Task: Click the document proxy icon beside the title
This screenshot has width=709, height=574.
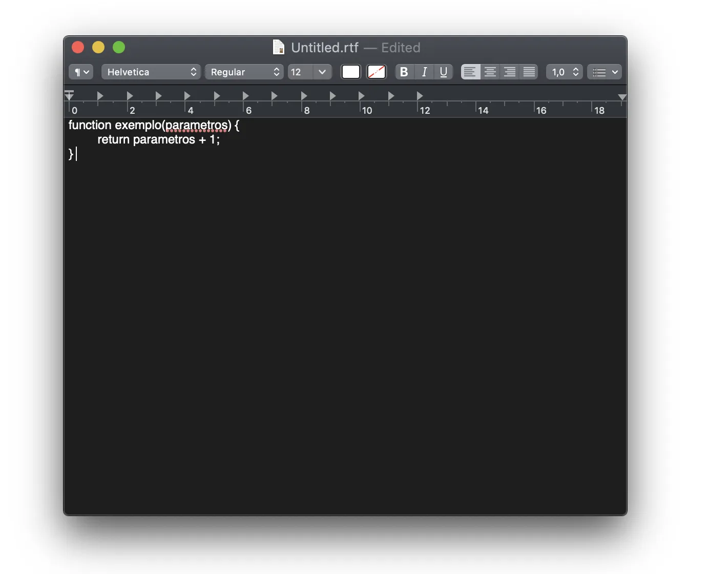Action: [278, 47]
